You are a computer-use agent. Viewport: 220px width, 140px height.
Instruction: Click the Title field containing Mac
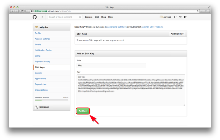click(111, 66)
